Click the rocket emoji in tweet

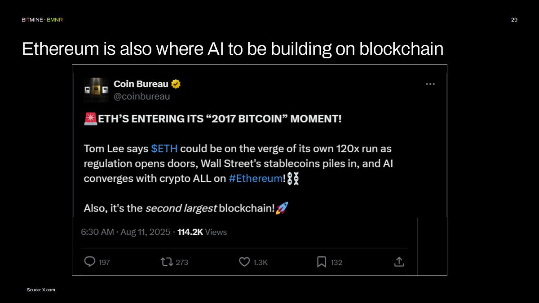(282, 208)
